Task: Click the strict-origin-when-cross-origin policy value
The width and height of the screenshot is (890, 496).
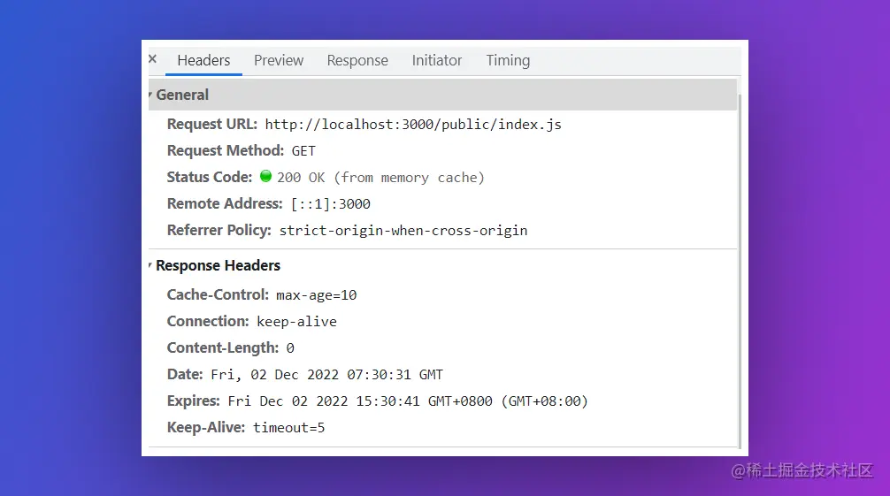Action: point(403,231)
